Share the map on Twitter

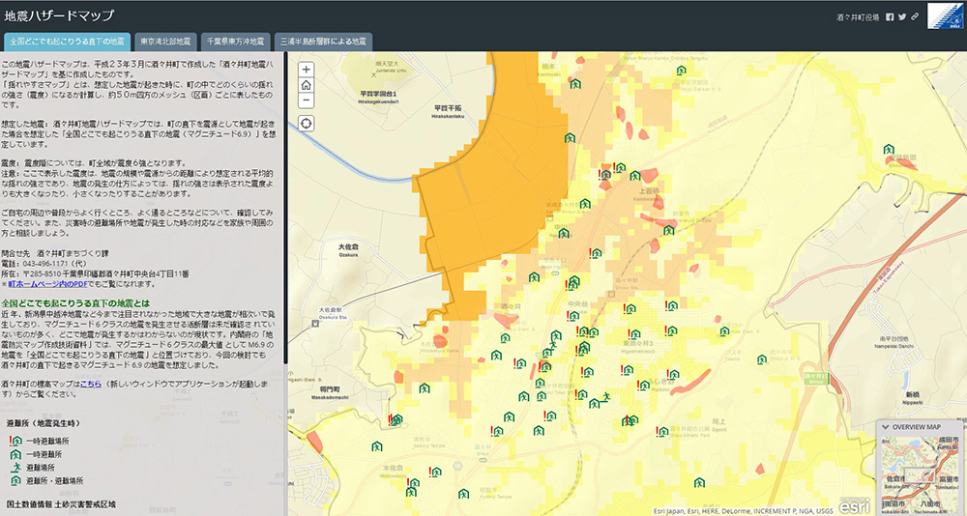(x=902, y=16)
